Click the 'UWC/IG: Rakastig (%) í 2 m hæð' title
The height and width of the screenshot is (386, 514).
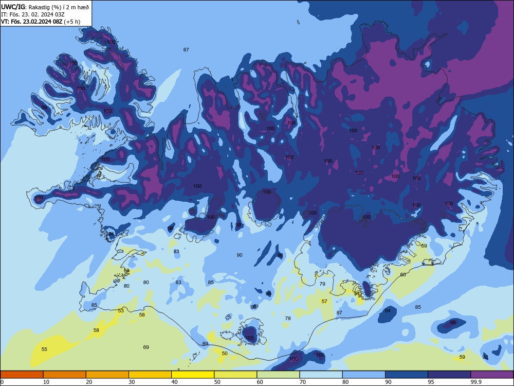[45, 6]
